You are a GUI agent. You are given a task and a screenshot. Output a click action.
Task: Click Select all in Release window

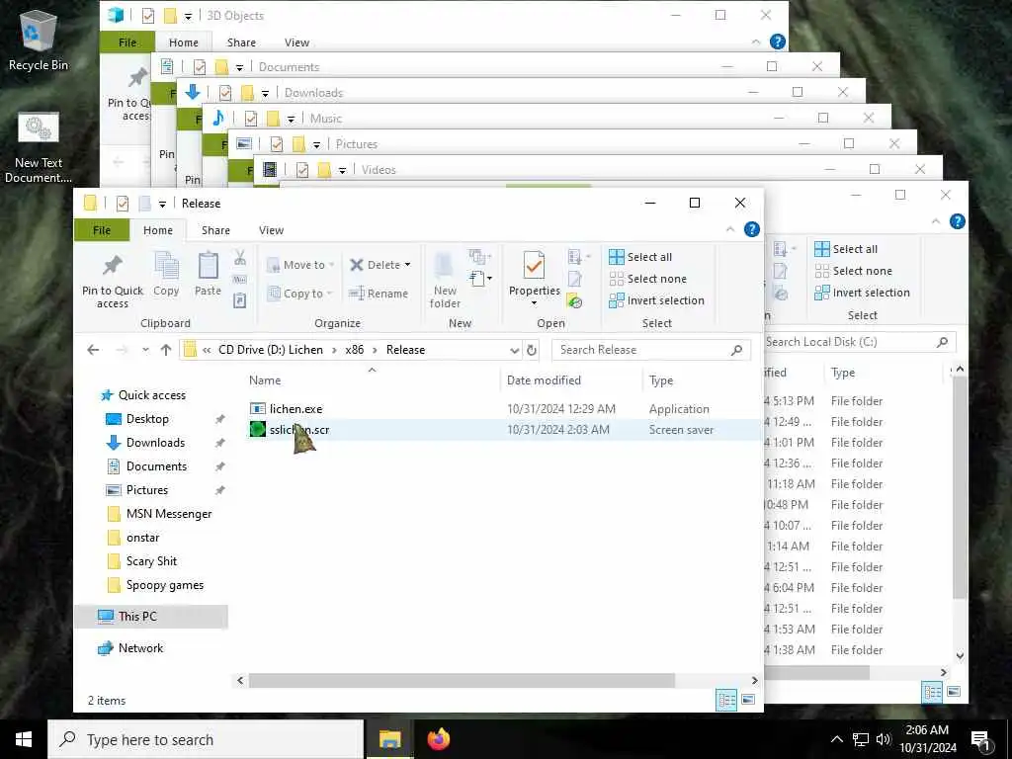[x=640, y=257]
